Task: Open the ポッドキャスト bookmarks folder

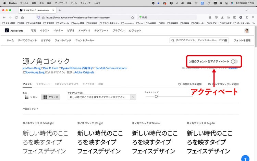Action: 242,23
